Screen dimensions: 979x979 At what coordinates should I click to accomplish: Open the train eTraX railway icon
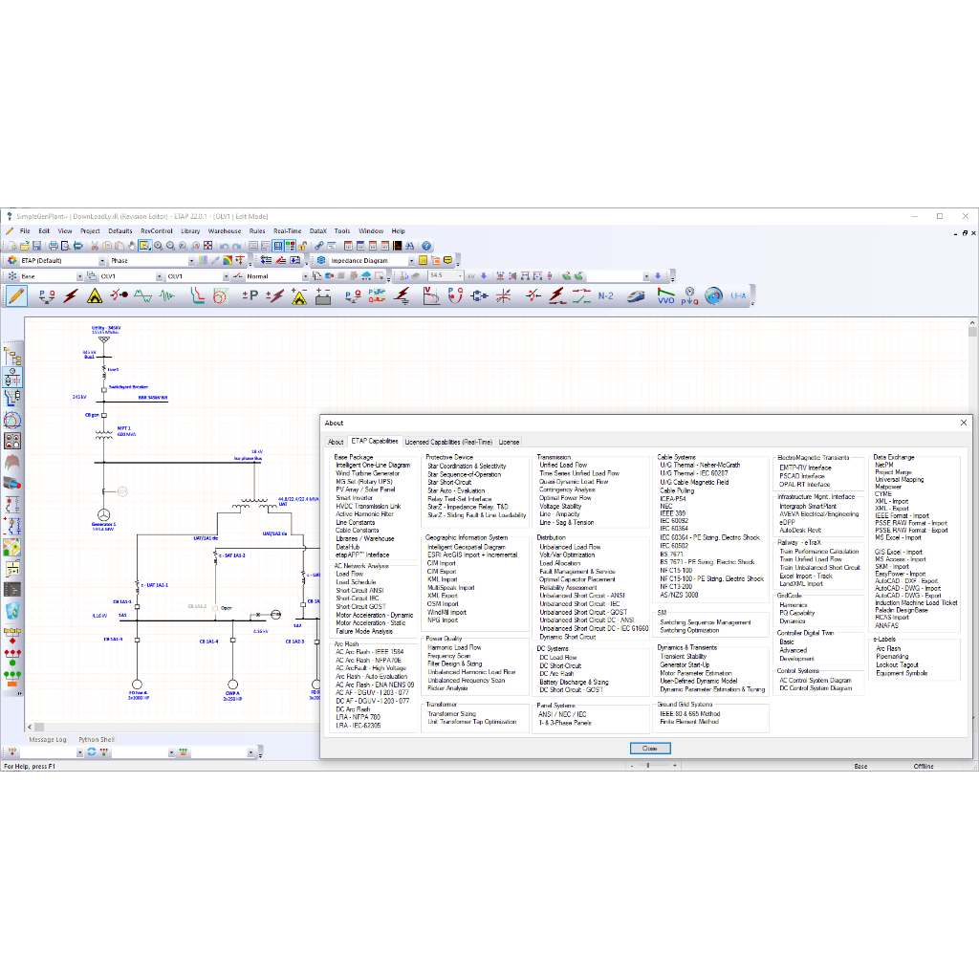(636, 296)
